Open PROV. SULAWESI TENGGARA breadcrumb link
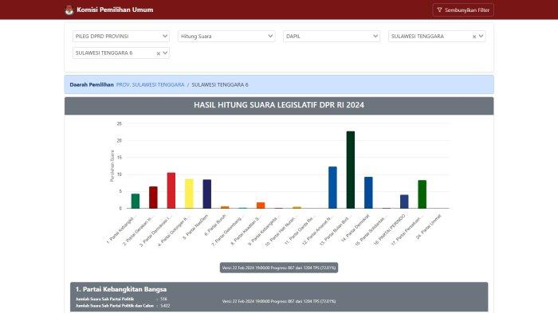558x313 pixels. pos(150,84)
